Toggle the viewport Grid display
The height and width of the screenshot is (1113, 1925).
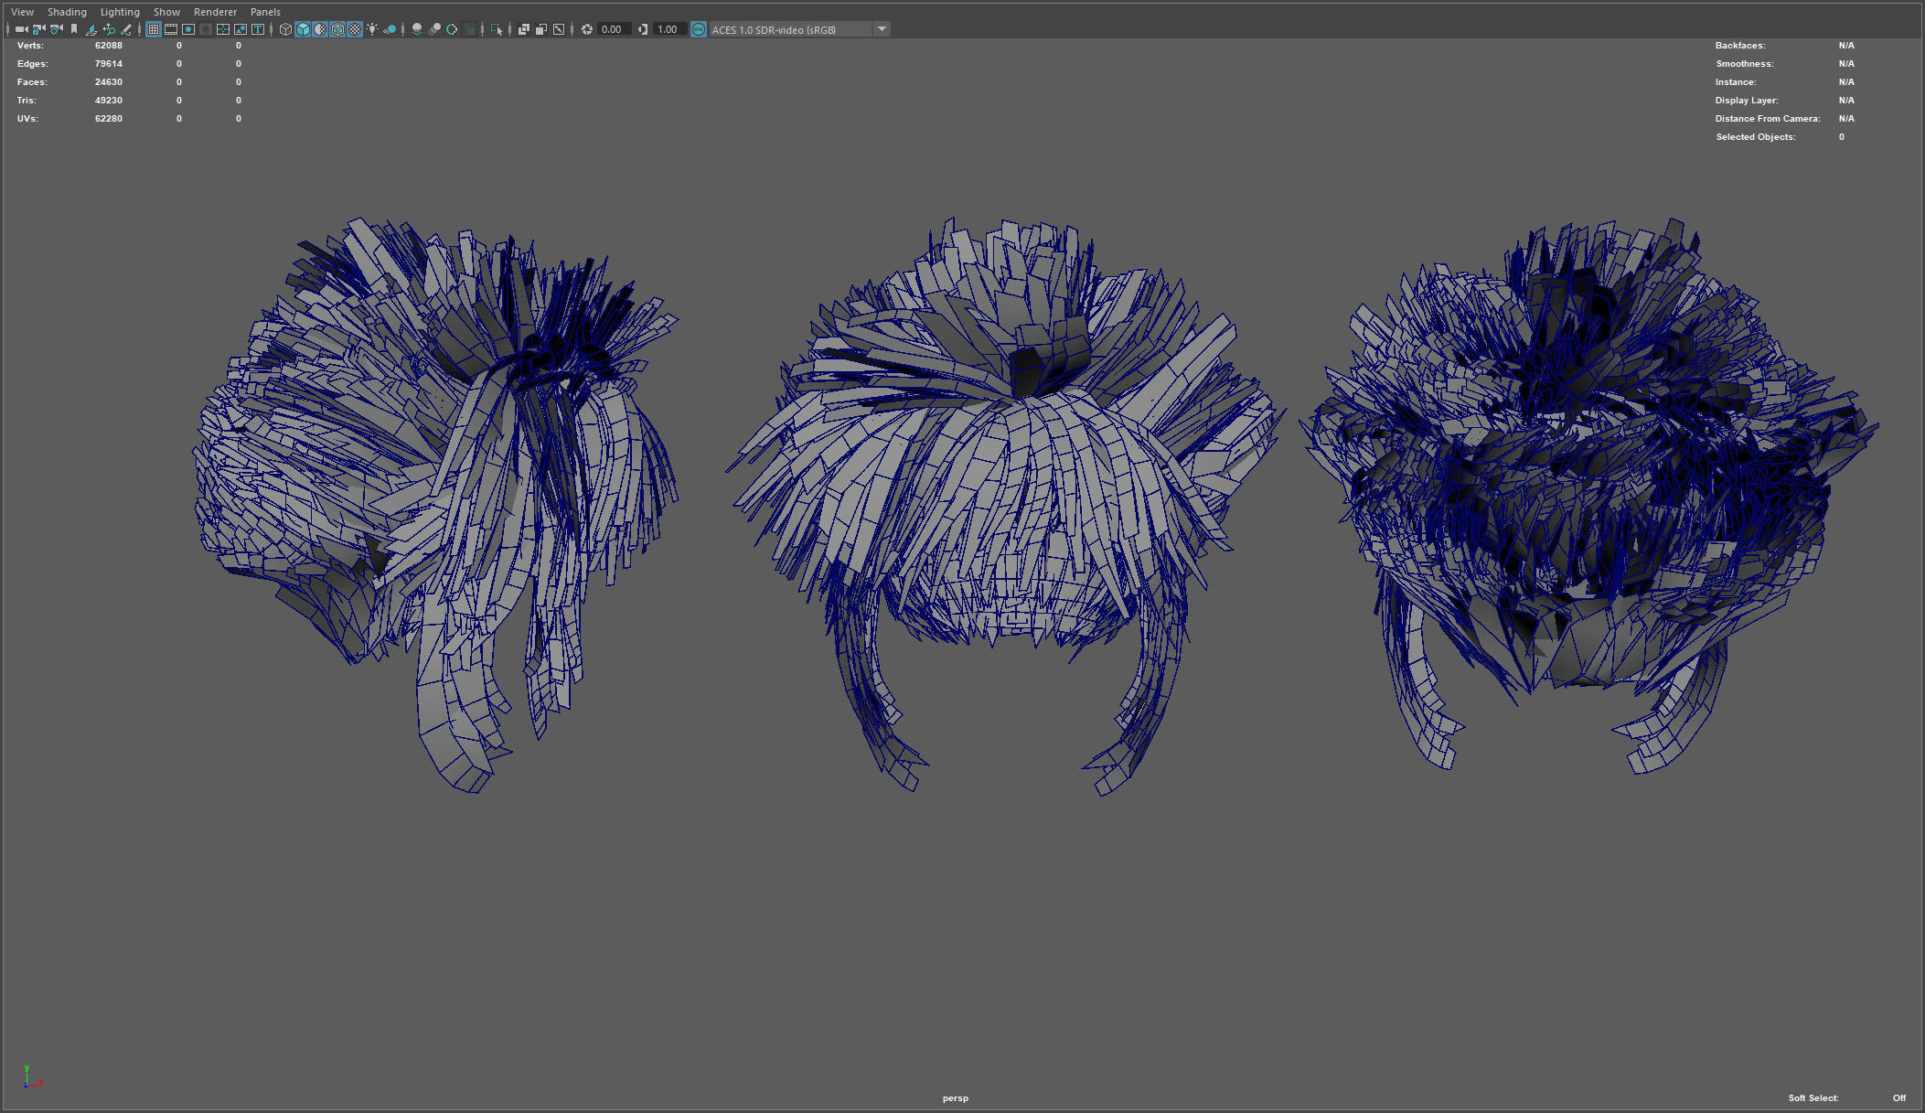154,29
